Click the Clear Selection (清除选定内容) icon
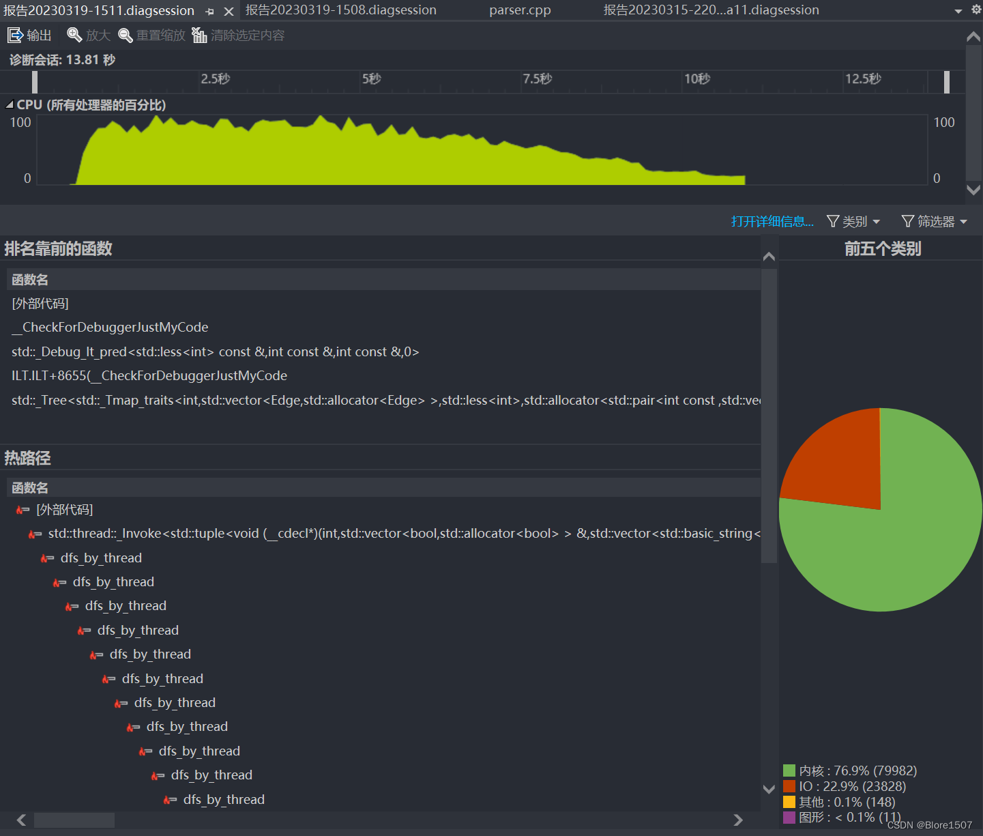983x836 pixels. pos(199,35)
